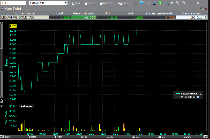Click the first magnifier zoom icon
210x139 pixels.
(x=177, y=3)
